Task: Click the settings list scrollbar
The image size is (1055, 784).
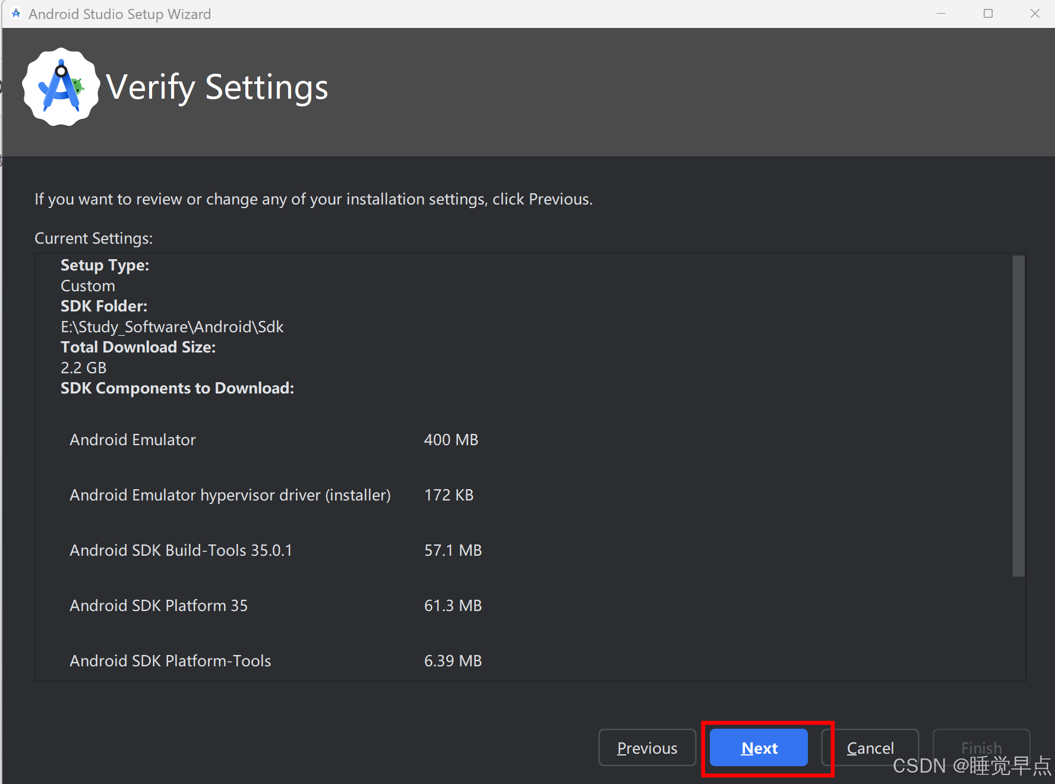Action: point(1017,416)
